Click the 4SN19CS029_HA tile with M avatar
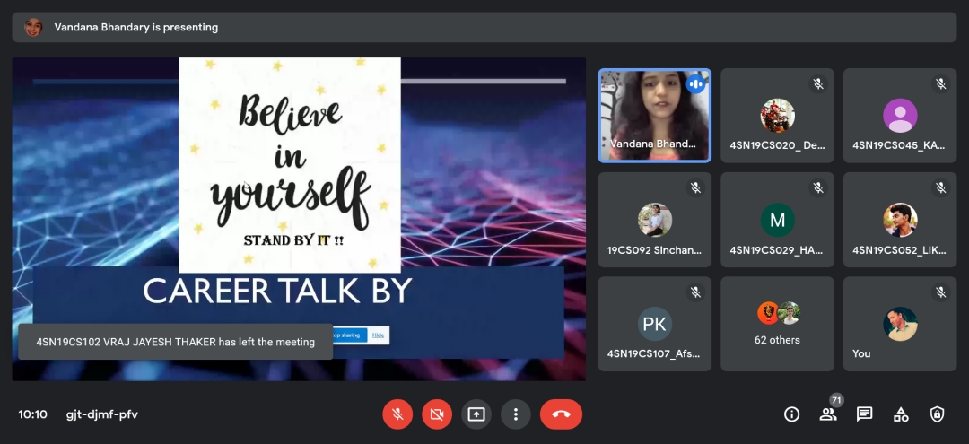Viewport: 969px width, 444px height. tap(777, 220)
